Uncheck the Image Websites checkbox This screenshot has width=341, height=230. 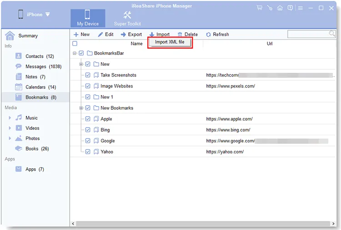click(88, 86)
